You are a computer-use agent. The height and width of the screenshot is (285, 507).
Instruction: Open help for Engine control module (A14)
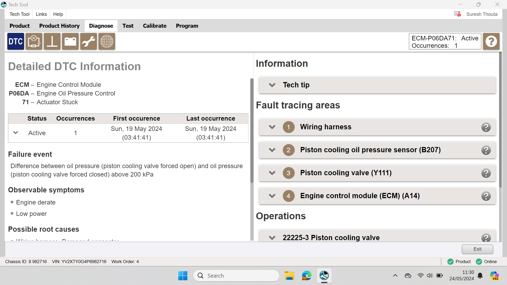(486, 196)
